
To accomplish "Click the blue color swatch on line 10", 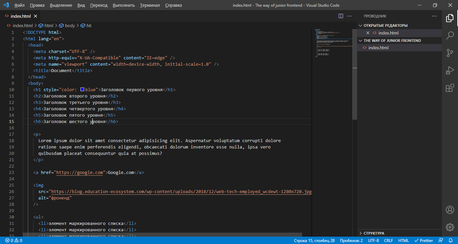I will [82, 90].
